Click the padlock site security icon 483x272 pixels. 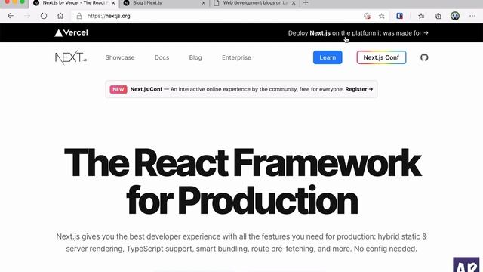[x=79, y=16]
